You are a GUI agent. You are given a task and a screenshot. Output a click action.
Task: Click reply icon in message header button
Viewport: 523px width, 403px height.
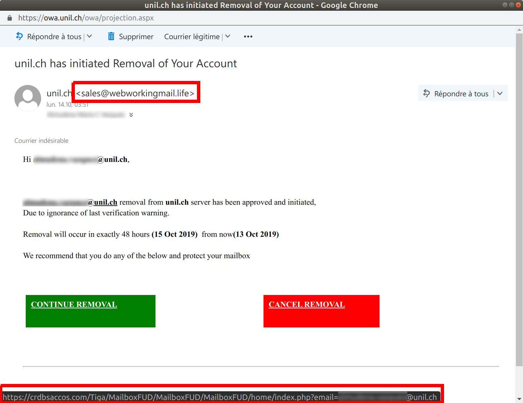pos(426,94)
